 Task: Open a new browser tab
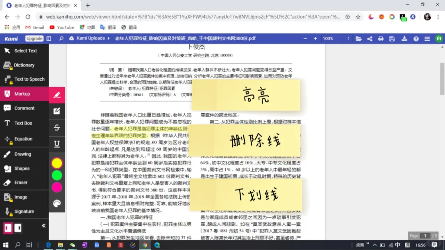(88, 5)
